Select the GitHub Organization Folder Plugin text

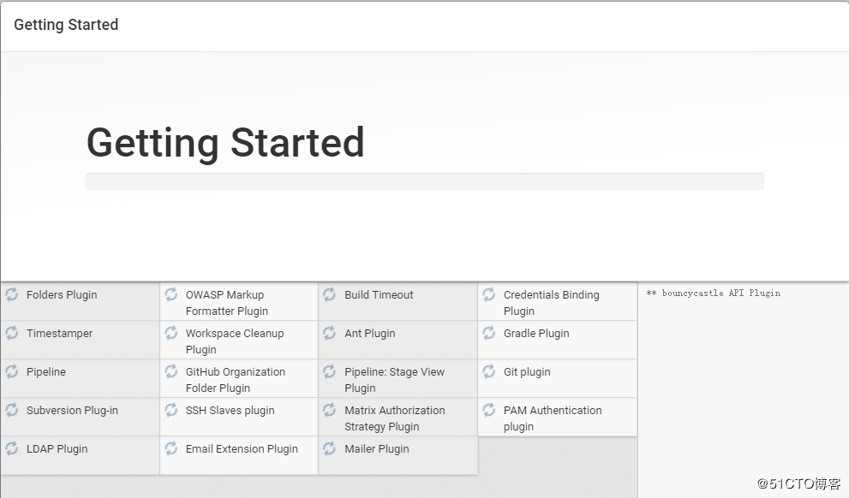pyautogui.click(x=235, y=380)
